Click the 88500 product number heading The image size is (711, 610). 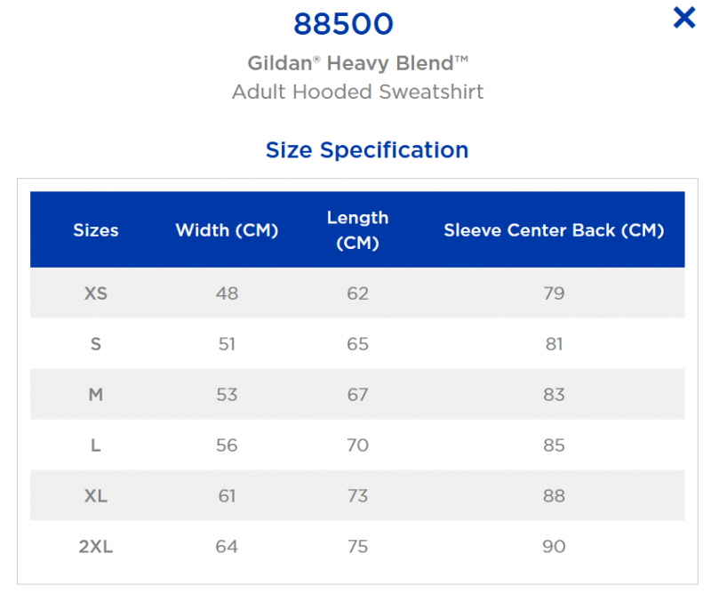pyautogui.click(x=343, y=24)
